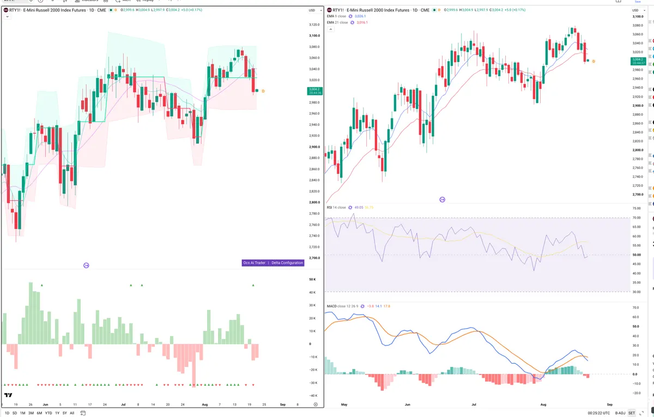This screenshot has width=654, height=417.
Task: Click 3,100.0 on right price axis
Action: click(638, 16)
